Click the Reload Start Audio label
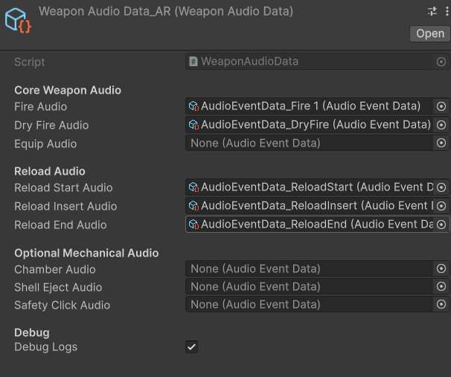Image resolution: width=451 pixels, height=377 pixels. (x=63, y=188)
